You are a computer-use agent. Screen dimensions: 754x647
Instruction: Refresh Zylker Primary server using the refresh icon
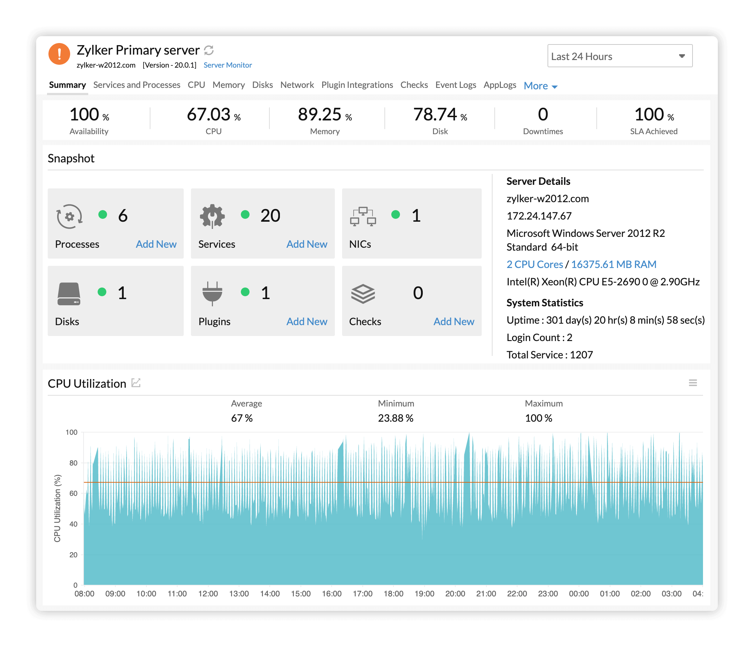coord(209,50)
